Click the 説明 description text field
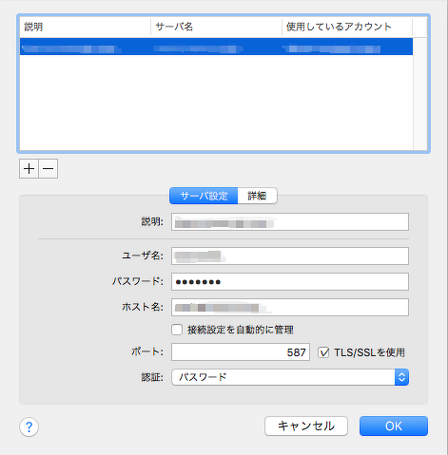The image size is (448, 455). [x=290, y=221]
